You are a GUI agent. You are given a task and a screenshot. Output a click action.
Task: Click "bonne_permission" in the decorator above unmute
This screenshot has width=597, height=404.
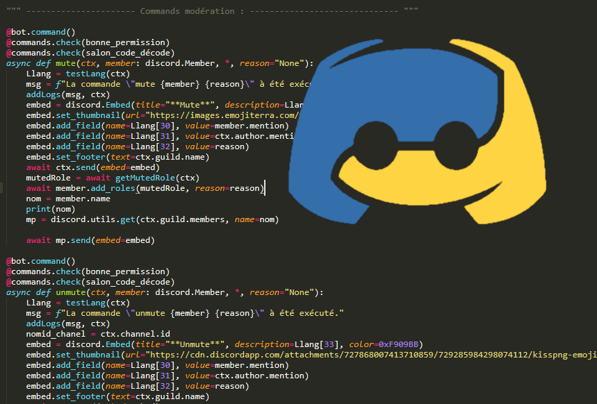tap(125, 271)
